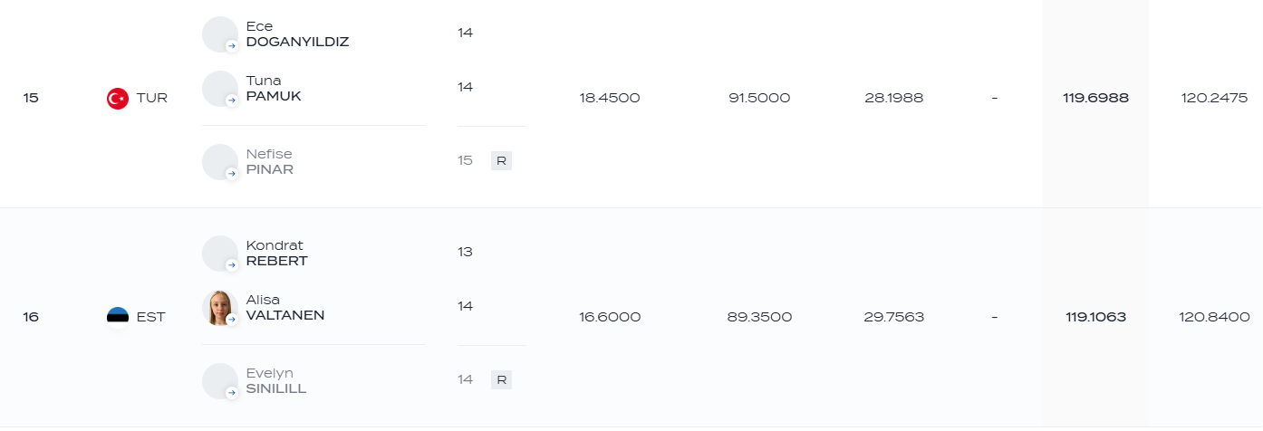Open Ece DOGANYILDIZ athlete profile link

297,34
